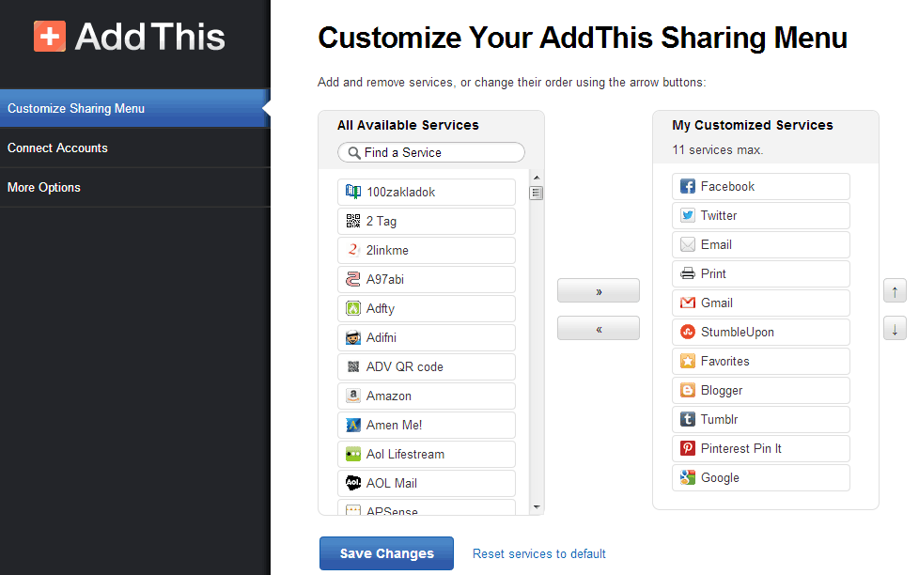Viewport: 919px width, 575px height.
Task: Select Gmail in customized services
Action: click(x=761, y=303)
